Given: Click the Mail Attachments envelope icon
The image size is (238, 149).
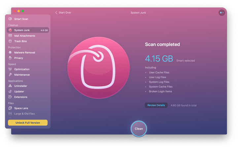Looking at the screenshot, I should (10, 36).
